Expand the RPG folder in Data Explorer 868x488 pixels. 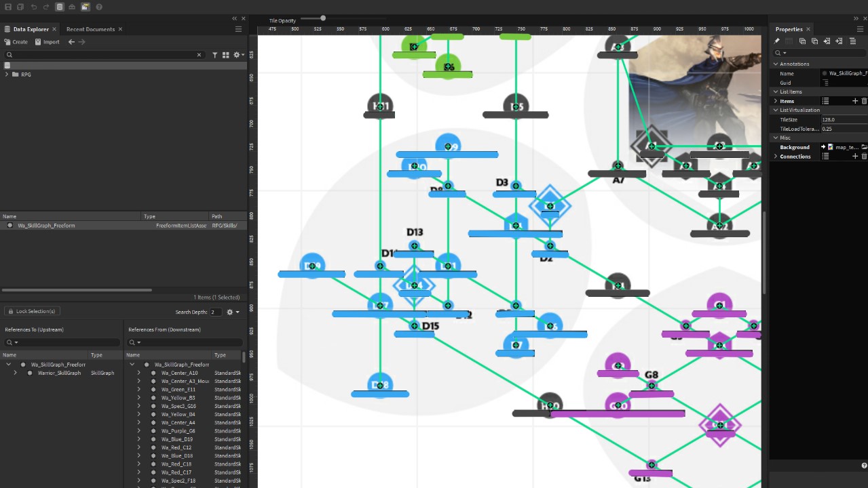coord(7,75)
